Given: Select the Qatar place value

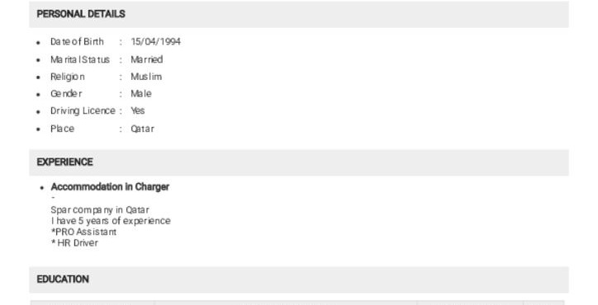Looking at the screenshot, I should tap(143, 129).
